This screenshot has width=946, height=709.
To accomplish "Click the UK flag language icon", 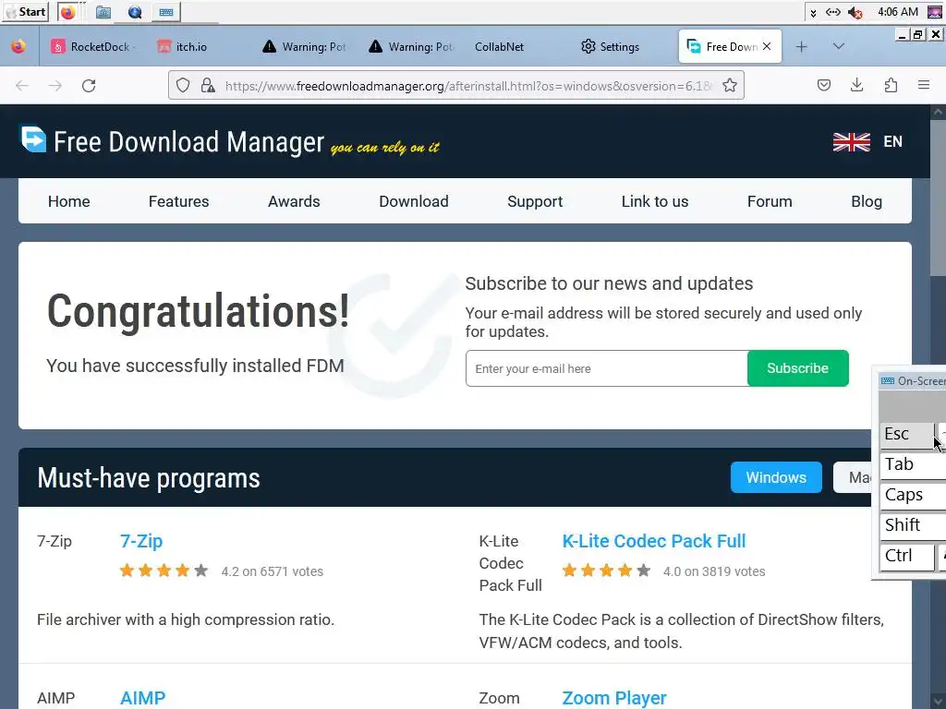I will 851,141.
